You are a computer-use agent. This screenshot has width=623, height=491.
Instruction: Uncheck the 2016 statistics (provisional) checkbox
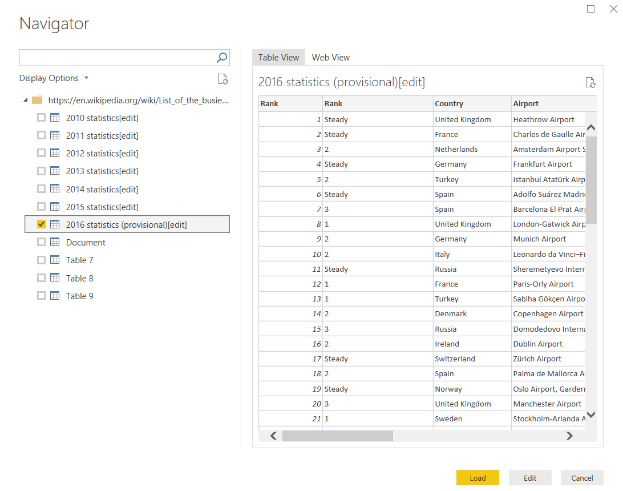click(41, 224)
